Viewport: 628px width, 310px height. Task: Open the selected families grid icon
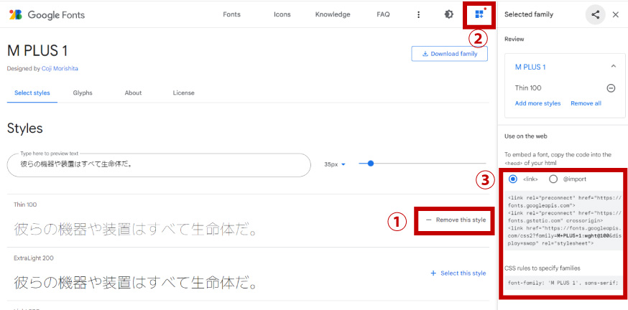click(x=479, y=14)
